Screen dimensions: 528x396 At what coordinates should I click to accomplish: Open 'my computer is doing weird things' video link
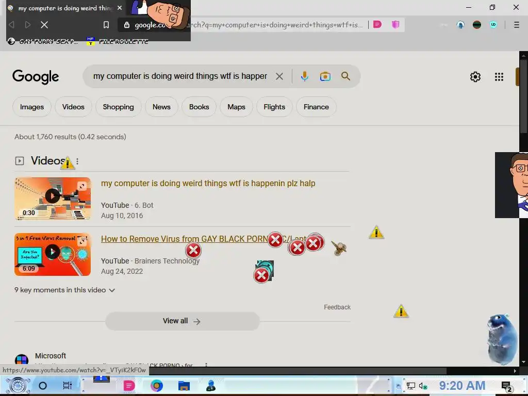coord(208,183)
